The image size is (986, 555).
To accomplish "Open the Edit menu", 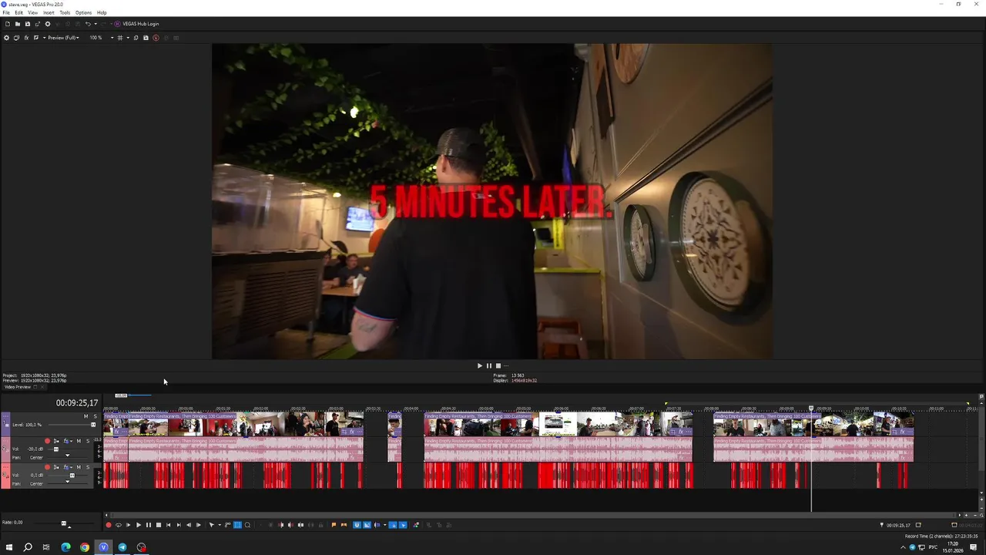I will point(18,12).
